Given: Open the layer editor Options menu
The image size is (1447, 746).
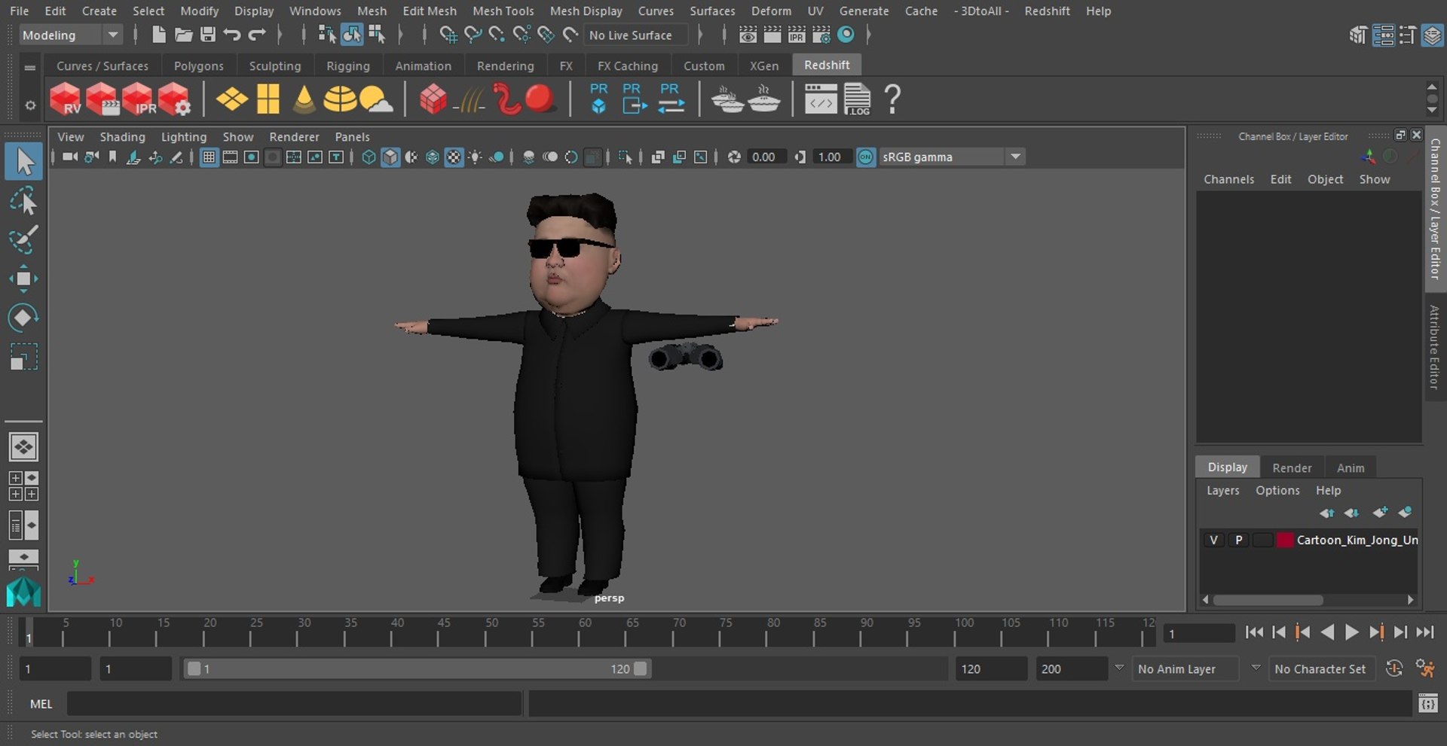Looking at the screenshot, I should point(1277,490).
